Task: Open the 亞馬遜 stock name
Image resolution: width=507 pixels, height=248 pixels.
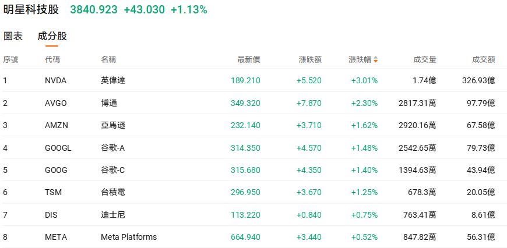Action: coord(112,125)
